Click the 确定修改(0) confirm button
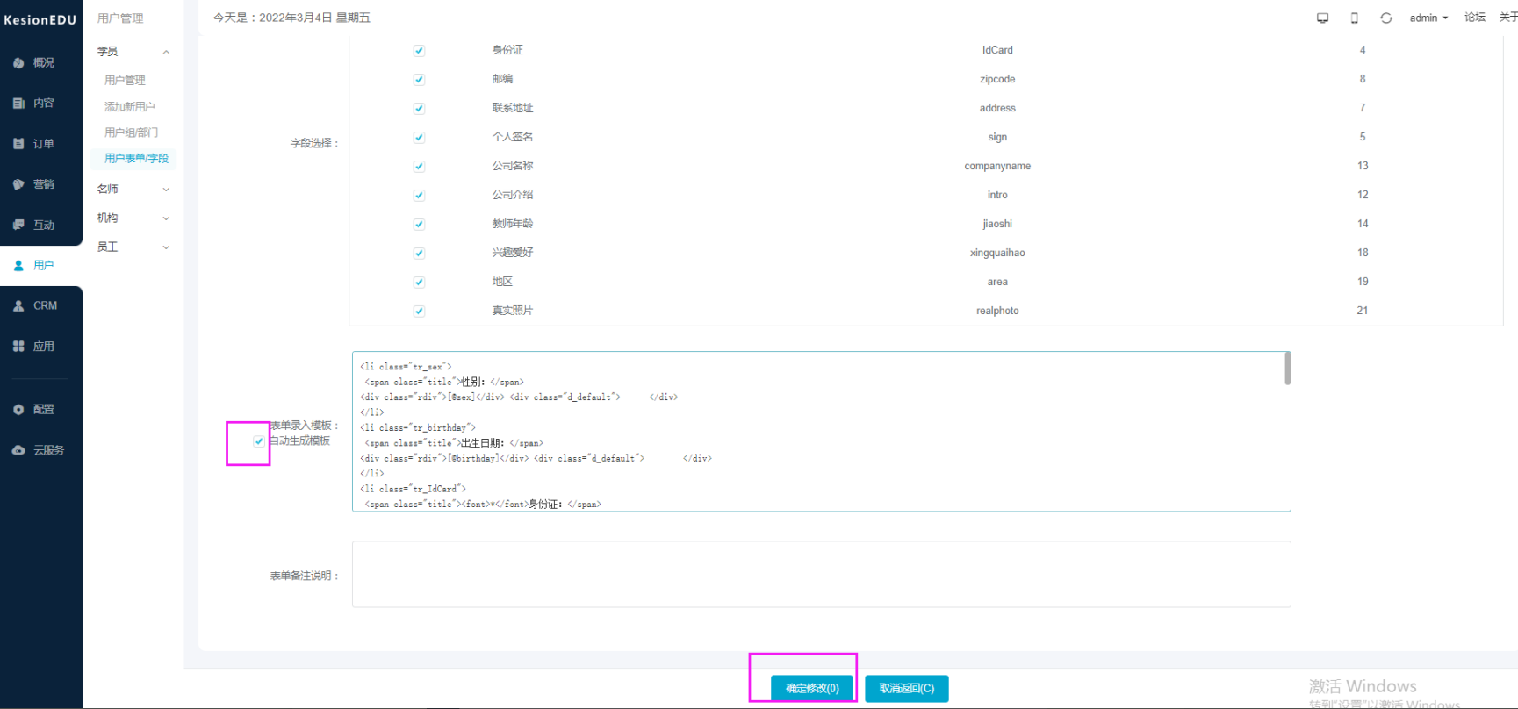Screen dimensions: 1518x709 click(812, 689)
